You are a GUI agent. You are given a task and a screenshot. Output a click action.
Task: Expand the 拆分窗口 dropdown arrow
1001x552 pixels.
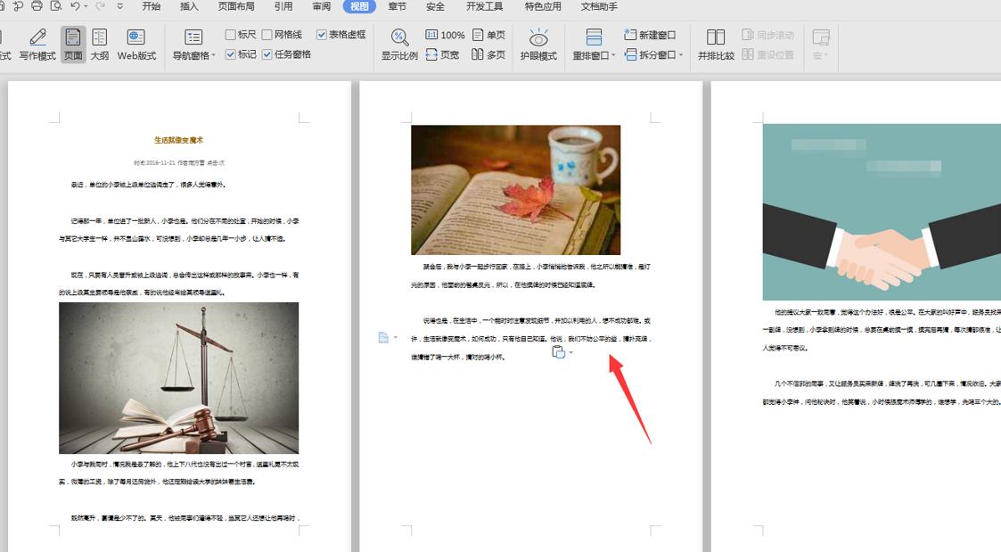(681, 55)
